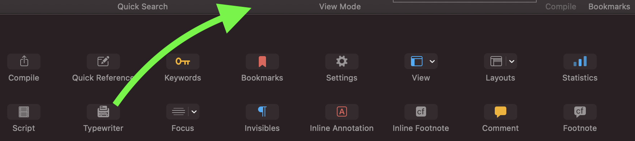This screenshot has width=635, height=141.
Task: Open the Focus dropdown chevron
Action: pos(194,112)
